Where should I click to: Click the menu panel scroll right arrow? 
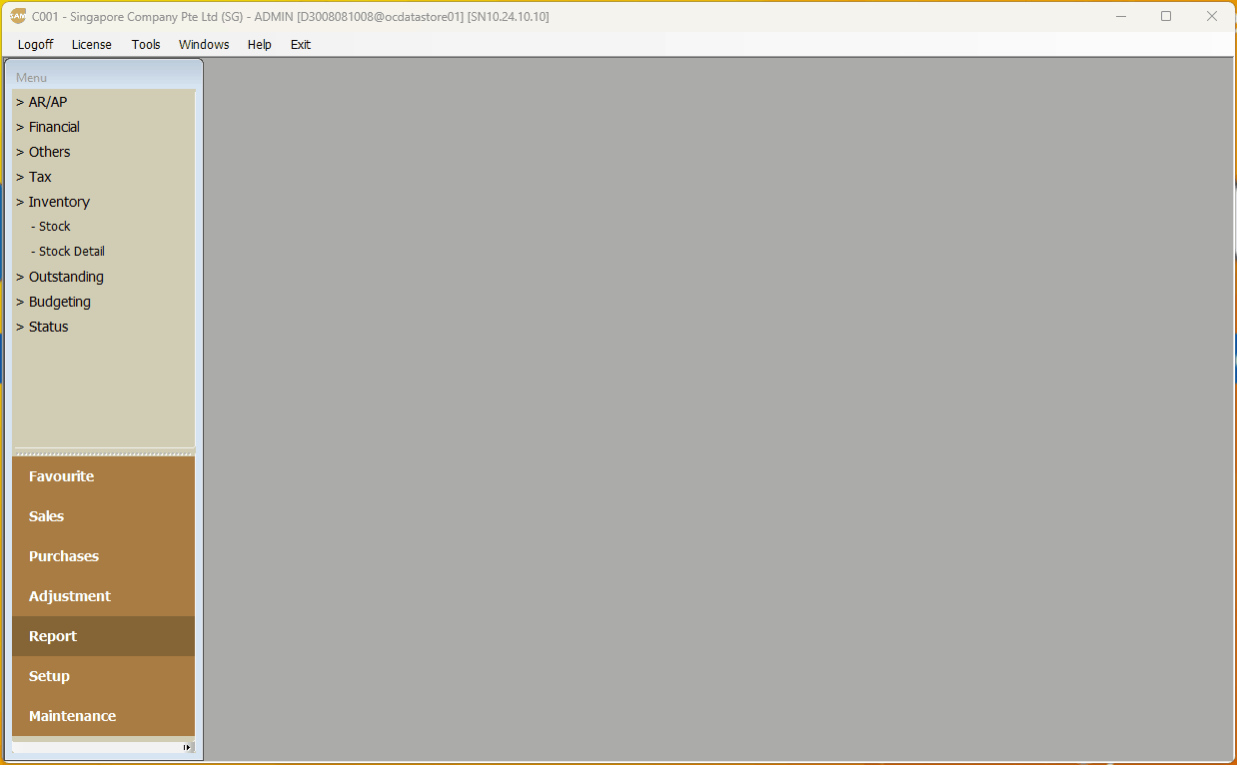(187, 747)
